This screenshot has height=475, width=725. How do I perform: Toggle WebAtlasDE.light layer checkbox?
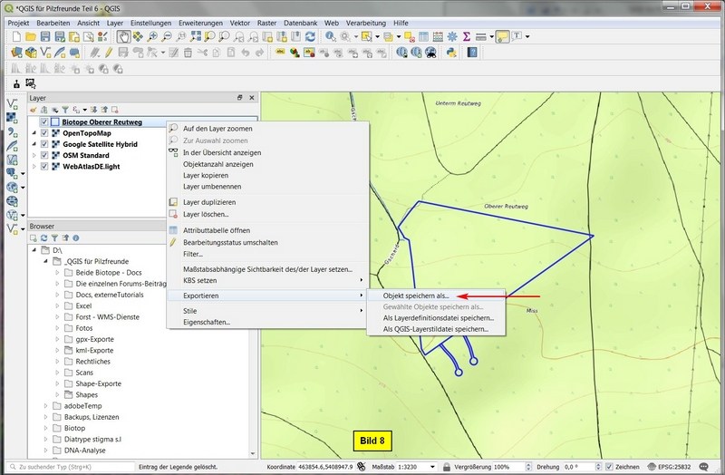tap(44, 167)
